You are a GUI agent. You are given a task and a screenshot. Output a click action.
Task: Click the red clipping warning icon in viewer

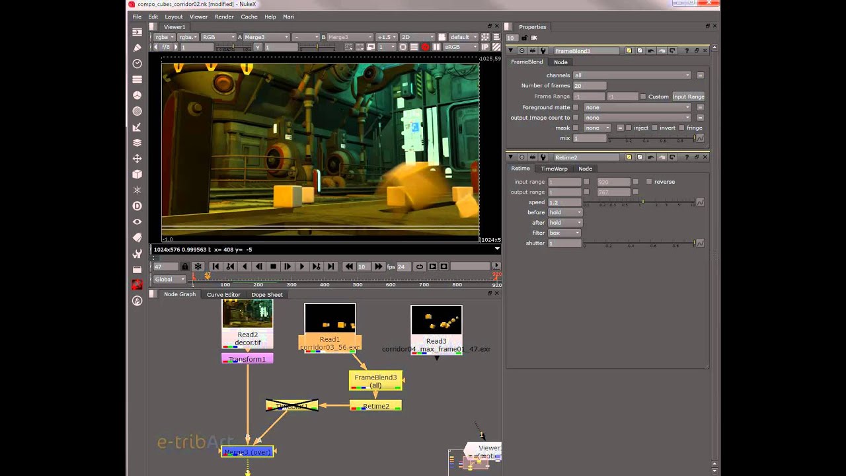point(425,48)
